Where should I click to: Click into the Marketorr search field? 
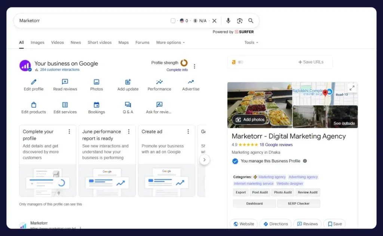(93, 21)
